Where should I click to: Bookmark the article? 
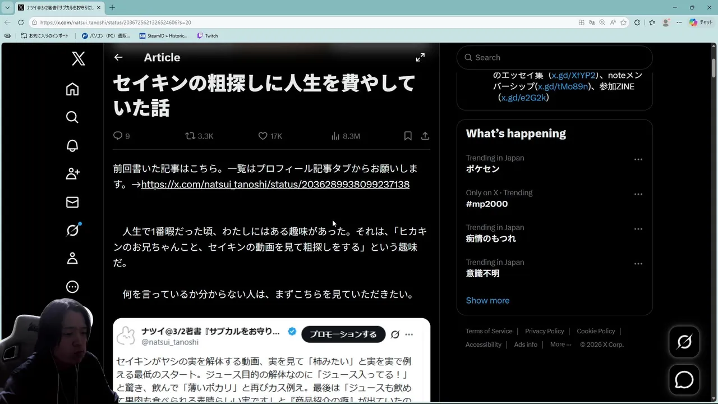coord(408,136)
